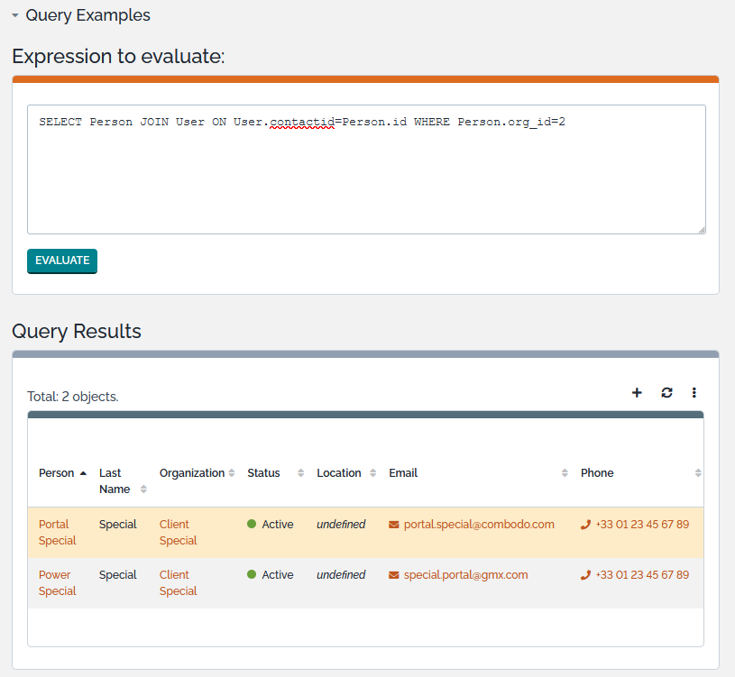Click the envelope icon next to special.portal@gmx.com
This screenshot has width=735, height=677.
[x=391, y=574]
